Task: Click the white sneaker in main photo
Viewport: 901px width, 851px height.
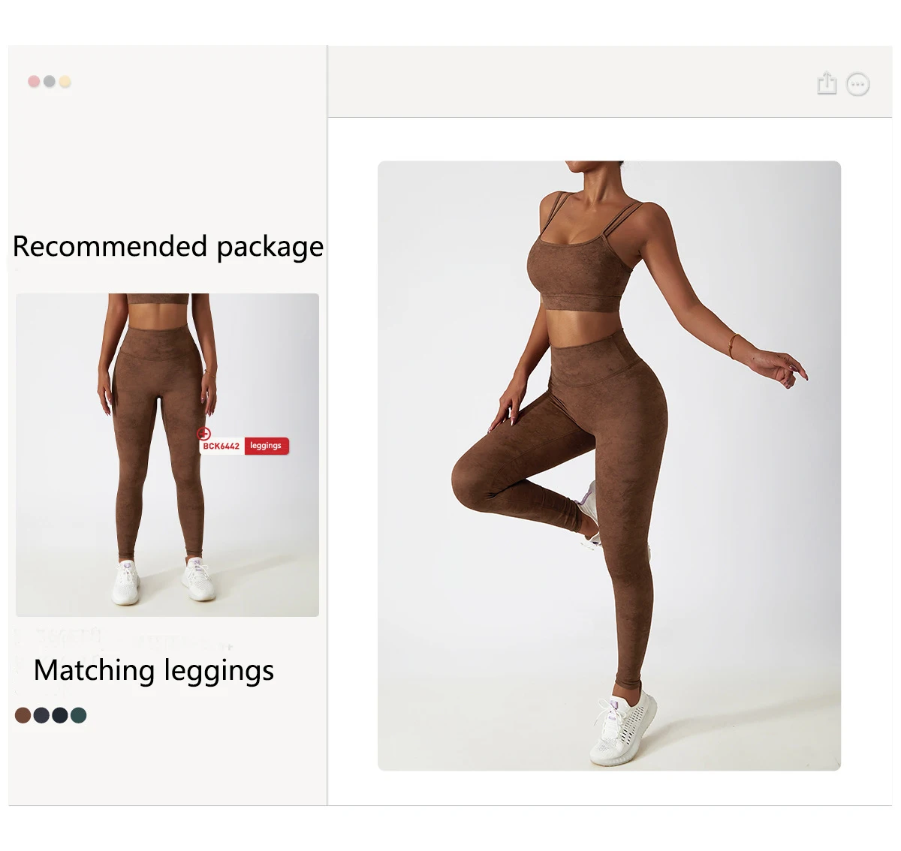Action: tap(622, 728)
